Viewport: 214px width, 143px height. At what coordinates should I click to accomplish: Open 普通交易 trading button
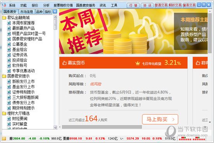[x=161, y=5]
